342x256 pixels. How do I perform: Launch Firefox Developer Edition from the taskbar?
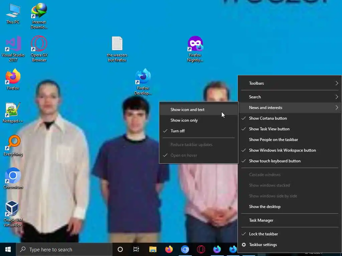click(x=233, y=249)
